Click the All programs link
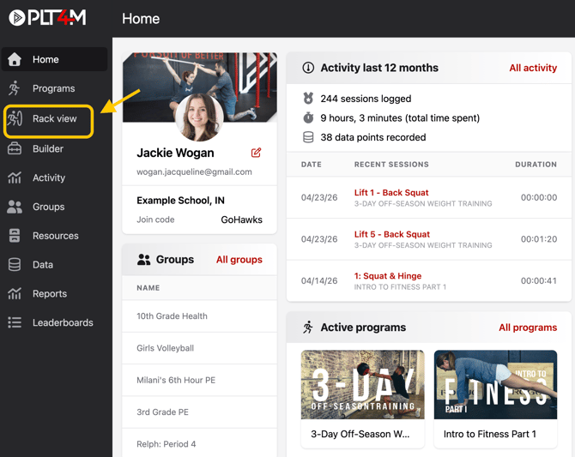Viewport: 575px width, 457px height. point(528,328)
